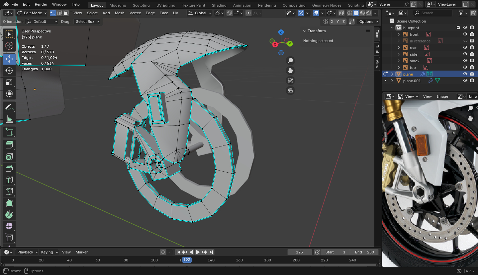Activate the Annotate pencil tool
This screenshot has width=478, height=275.
coord(9,107)
